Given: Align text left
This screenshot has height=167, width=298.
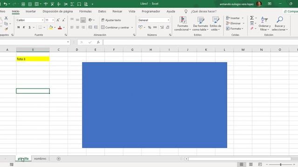Looking at the screenshot, I should [x=72, y=27].
